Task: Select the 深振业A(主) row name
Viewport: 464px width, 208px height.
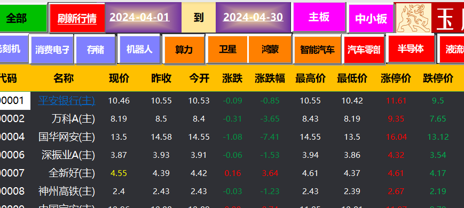Action: pyautogui.click(x=68, y=155)
